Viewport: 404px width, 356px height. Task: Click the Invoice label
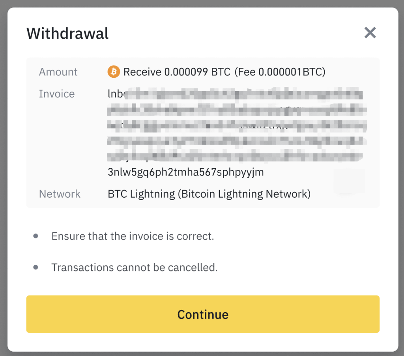pos(56,94)
